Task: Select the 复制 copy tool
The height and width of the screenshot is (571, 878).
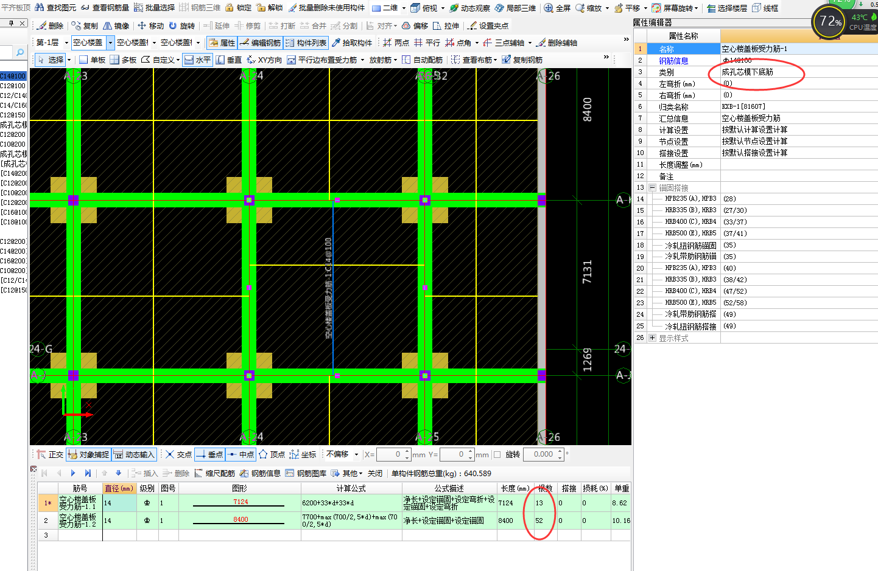Action: click(85, 26)
